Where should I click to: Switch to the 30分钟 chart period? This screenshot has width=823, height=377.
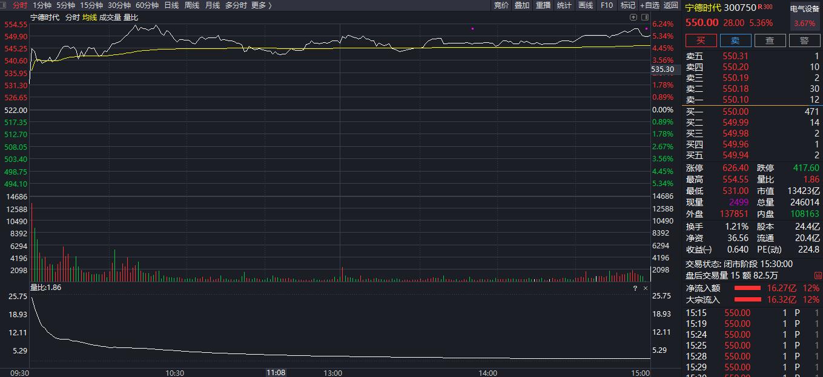(x=119, y=5)
